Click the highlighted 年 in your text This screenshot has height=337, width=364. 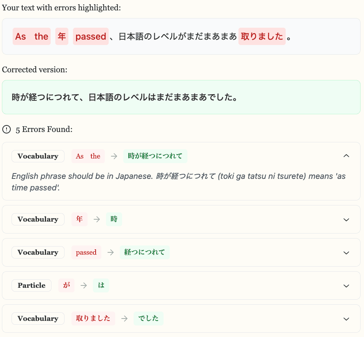coord(62,37)
